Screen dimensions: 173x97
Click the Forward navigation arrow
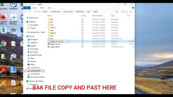tap(29, 12)
